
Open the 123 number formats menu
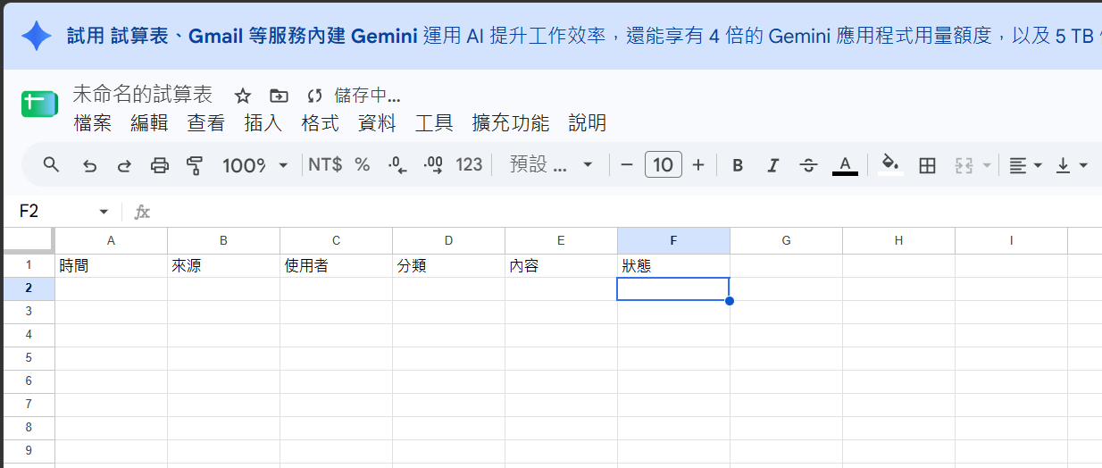point(469,165)
